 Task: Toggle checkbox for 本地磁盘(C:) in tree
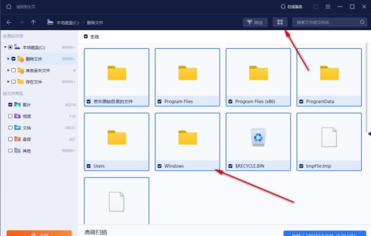[x=10, y=47]
